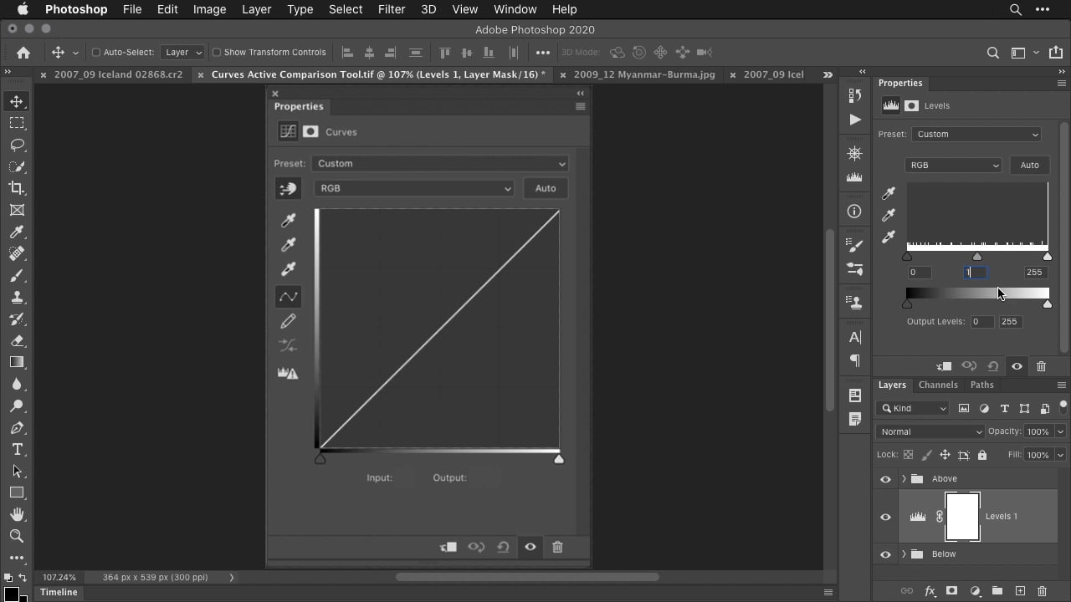Toggle layer visibility eye in Levels panel
Screen dimensions: 1071x602
pyautogui.click(x=1017, y=366)
